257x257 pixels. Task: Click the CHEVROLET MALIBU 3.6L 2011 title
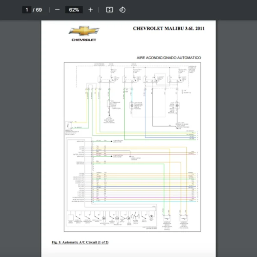point(169,29)
